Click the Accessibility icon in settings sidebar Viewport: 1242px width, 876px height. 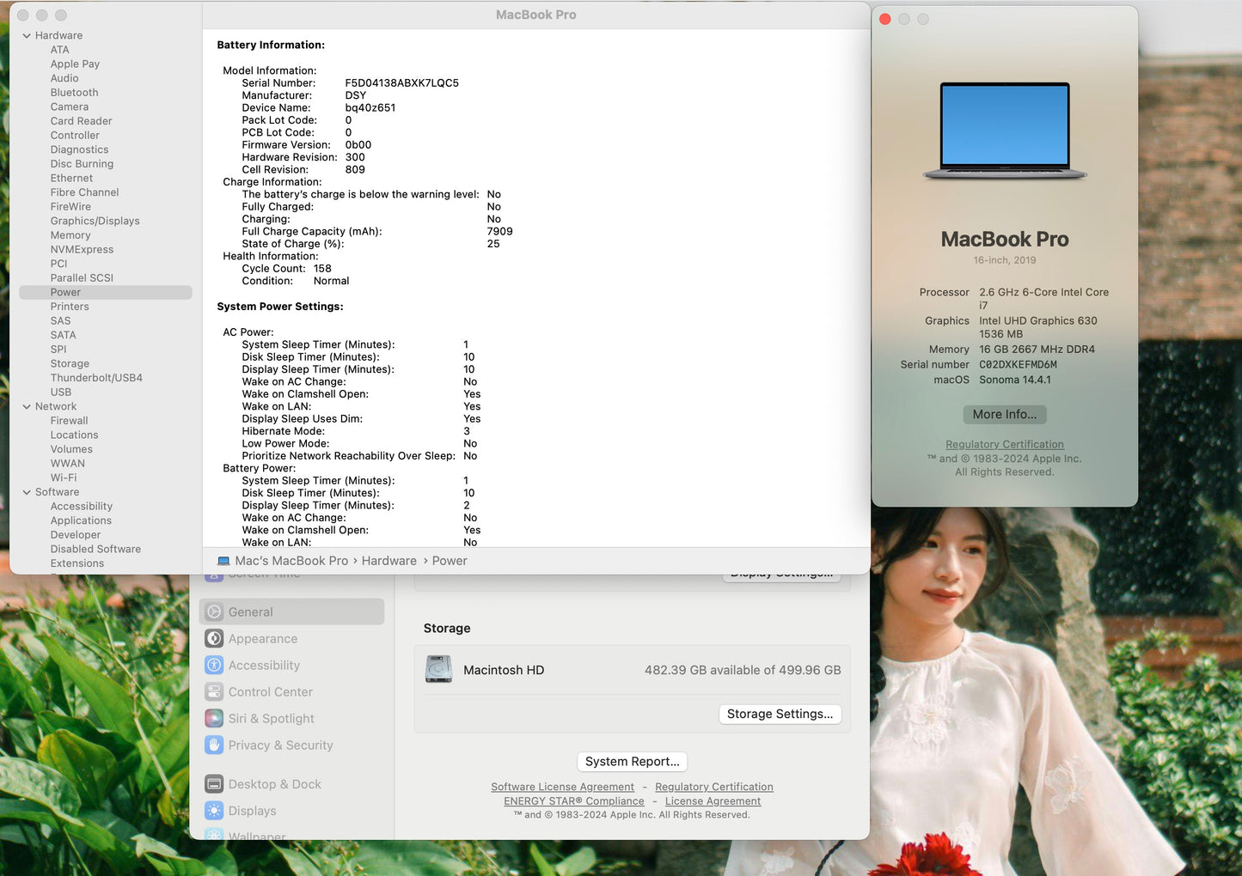(x=214, y=666)
